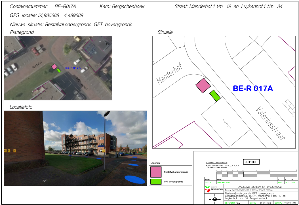
Task: Click the Kern: Bergschenhoek header text
Action: point(122,6)
